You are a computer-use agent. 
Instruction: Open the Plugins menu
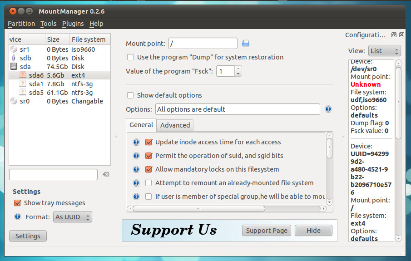point(73,24)
